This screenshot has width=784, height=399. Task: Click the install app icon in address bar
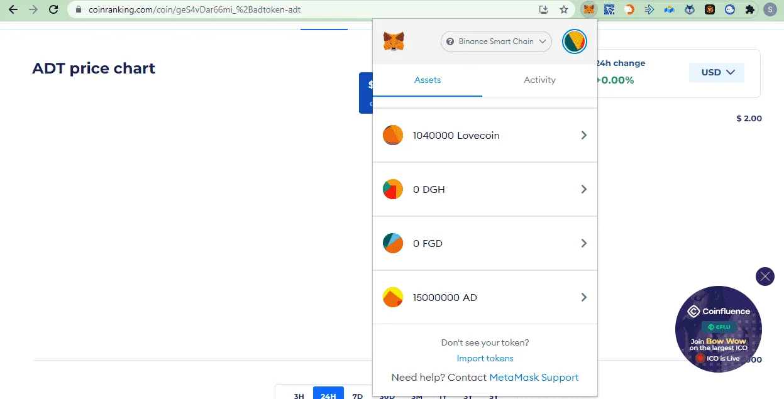(x=544, y=9)
